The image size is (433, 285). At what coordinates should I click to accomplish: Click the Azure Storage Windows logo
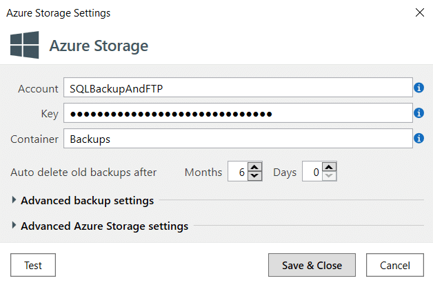(x=25, y=45)
